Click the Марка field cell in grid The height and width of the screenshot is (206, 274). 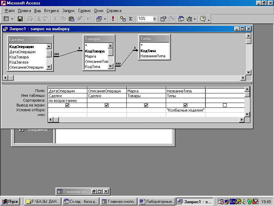tap(146, 91)
